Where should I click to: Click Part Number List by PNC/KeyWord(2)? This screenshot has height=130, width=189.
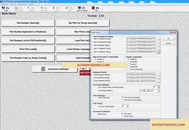(x=28, y=41)
